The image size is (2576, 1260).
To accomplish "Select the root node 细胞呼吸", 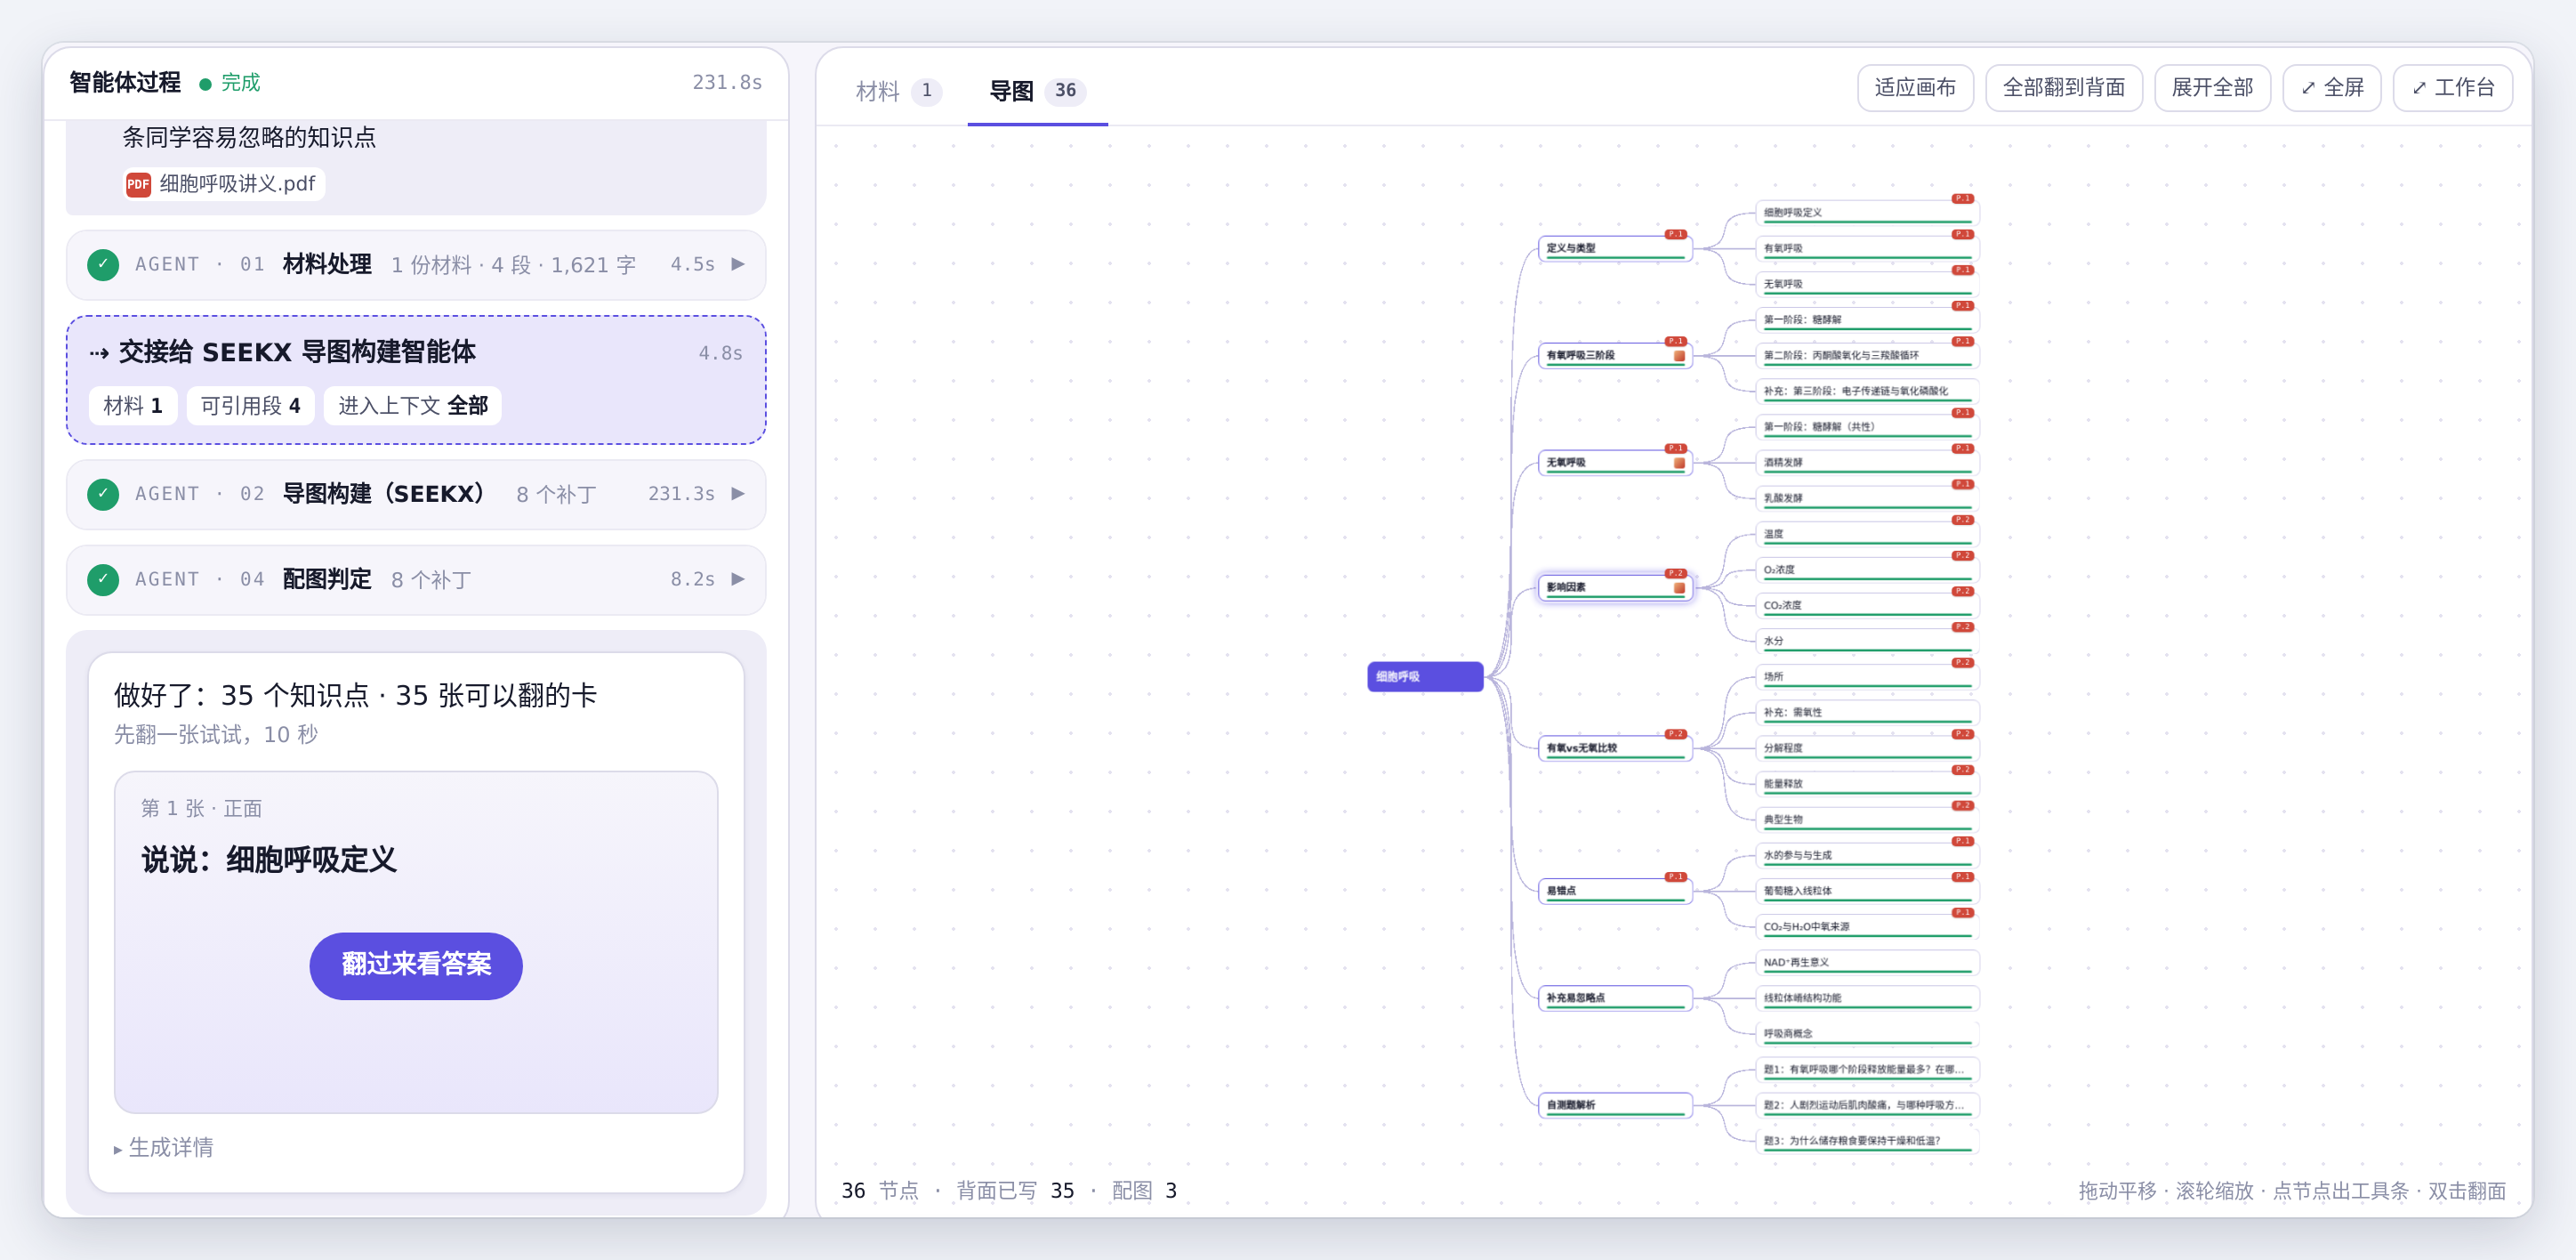I will coord(1424,677).
